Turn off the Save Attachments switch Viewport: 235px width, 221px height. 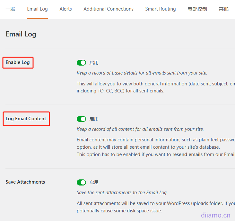[82, 182]
